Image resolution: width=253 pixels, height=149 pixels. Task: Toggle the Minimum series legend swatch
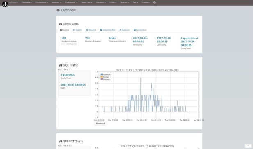tap(102, 79)
